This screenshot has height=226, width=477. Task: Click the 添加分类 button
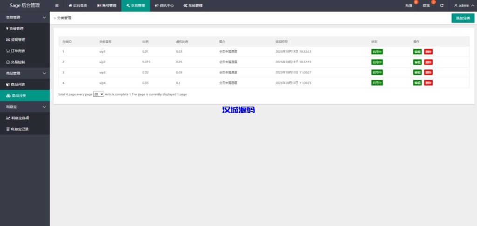(463, 18)
